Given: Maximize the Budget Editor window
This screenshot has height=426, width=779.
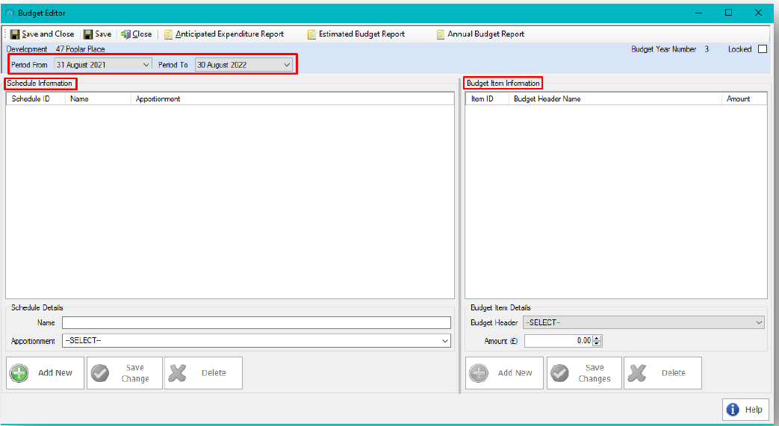Looking at the screenshot, I should 728,13.
